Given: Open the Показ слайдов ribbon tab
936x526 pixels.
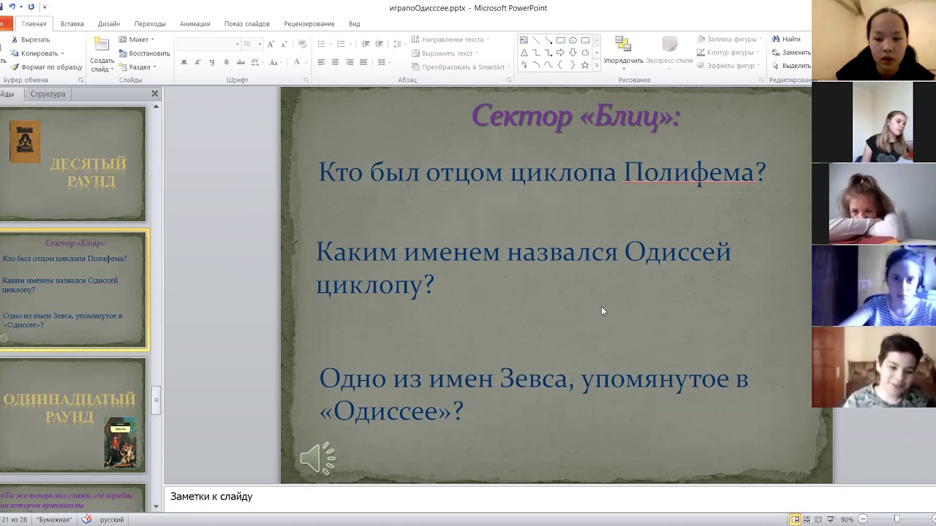Looking at the screenshot, I should coord(246,24).
